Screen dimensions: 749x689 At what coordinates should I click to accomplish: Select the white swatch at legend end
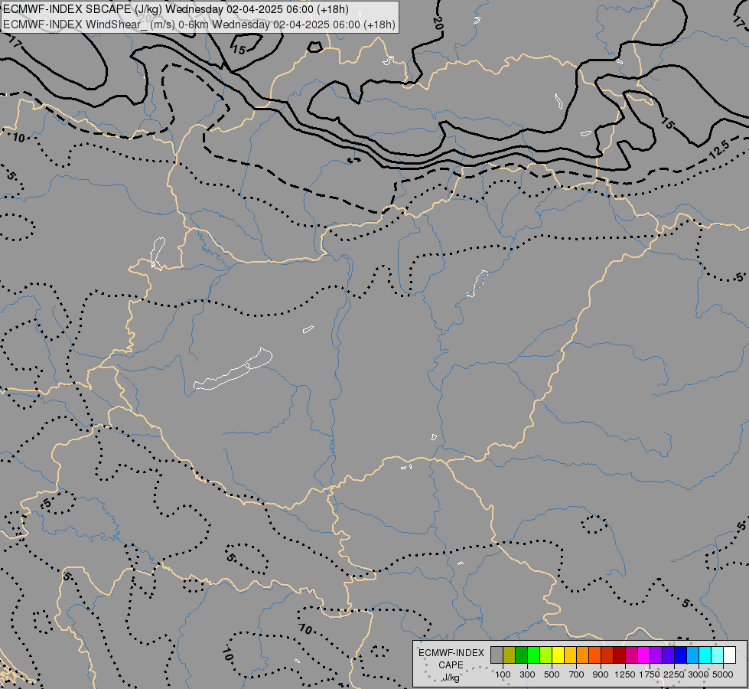tap(729, 655)
